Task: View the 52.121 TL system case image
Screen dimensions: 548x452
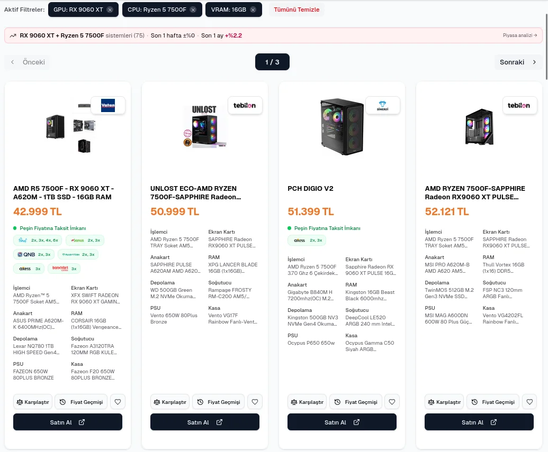Action: coord(479,127)
